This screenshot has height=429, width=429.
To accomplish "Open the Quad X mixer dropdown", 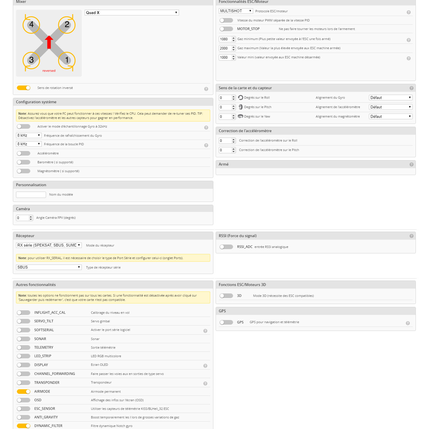I will 132,13.
